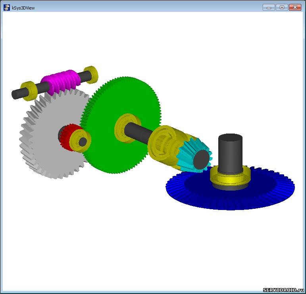Maximize the kSys3DView window

point(282,8)
